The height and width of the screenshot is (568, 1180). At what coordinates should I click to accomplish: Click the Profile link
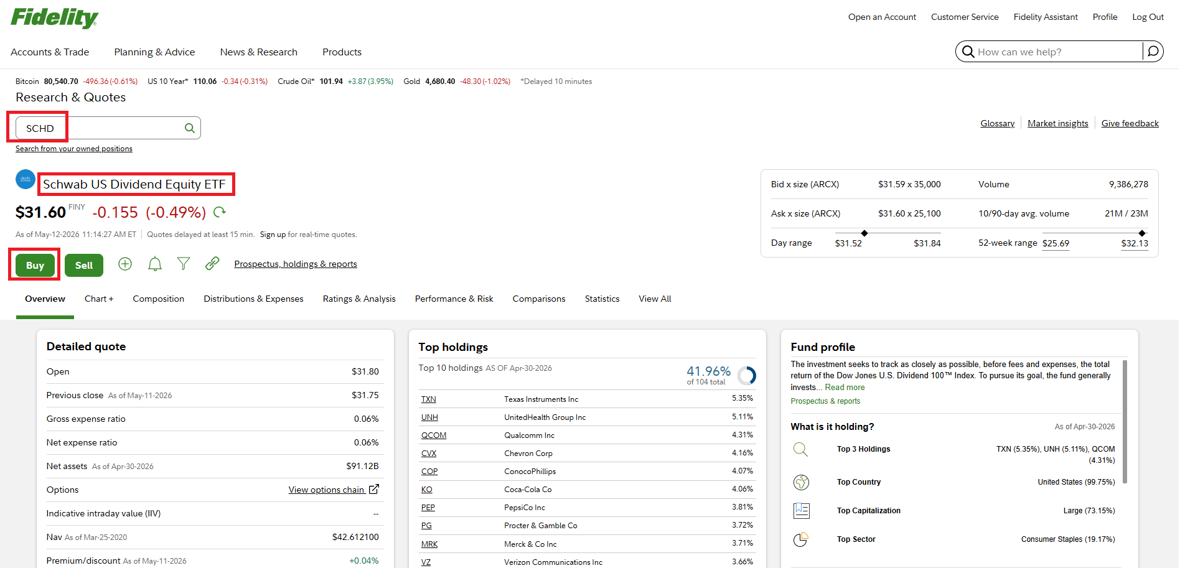tap(1105, 17)
